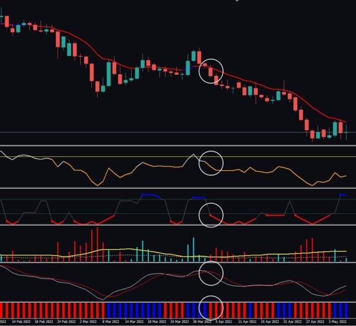Screen dimensions: 356x326
Task: Select the 18 Mar 2022 date label
Action: click(x=157, y=322)
